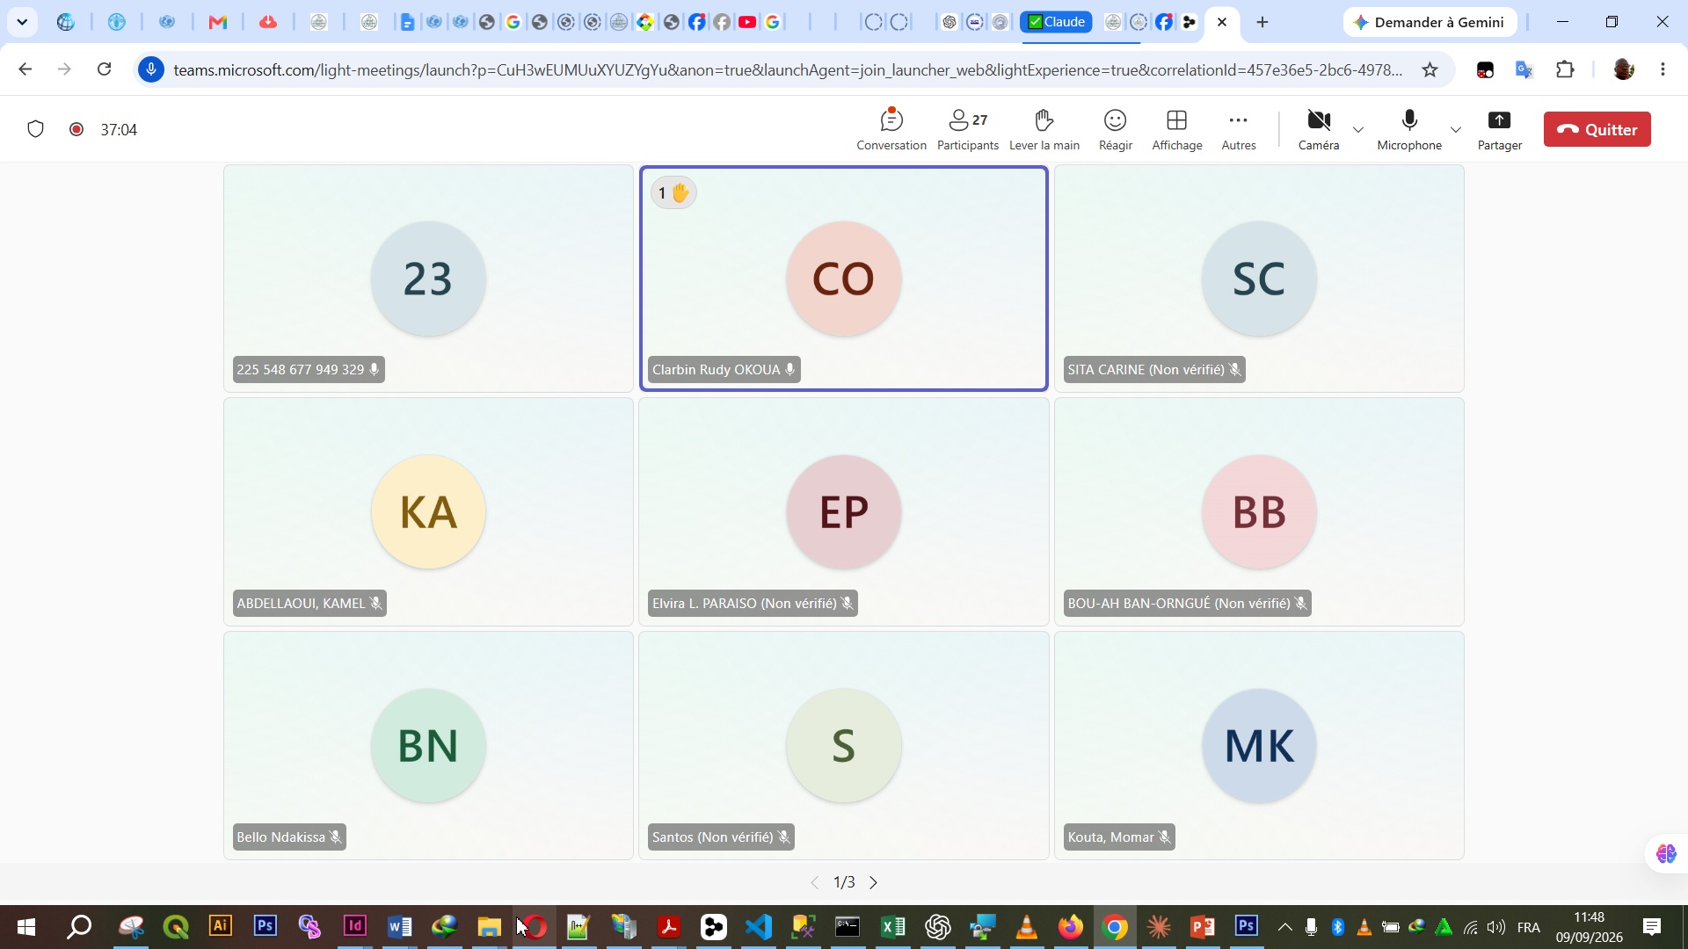Open the Réagir reactions menu
1688x949 pixels.
point(1115,129)
